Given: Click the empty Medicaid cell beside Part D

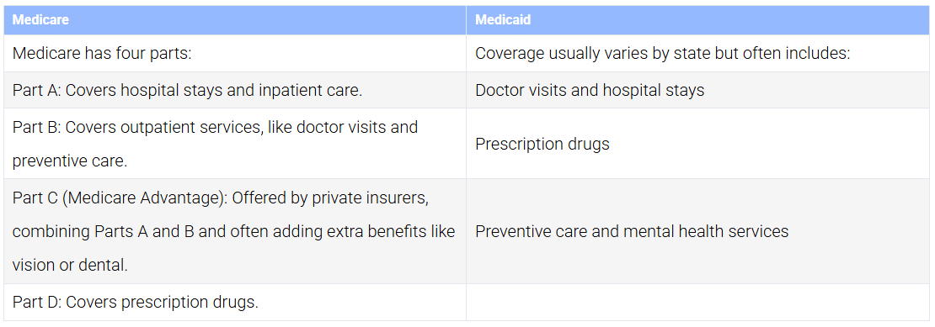Looking at the screenshot, I should pyautogui.click(x=698, y=303).
